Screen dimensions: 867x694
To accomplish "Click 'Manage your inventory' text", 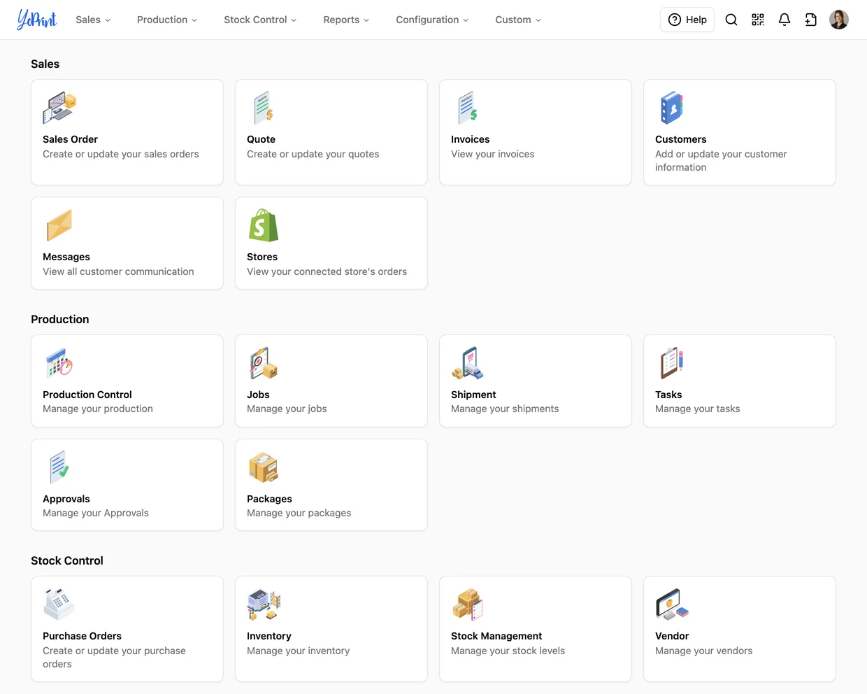I will click(298, 651).
